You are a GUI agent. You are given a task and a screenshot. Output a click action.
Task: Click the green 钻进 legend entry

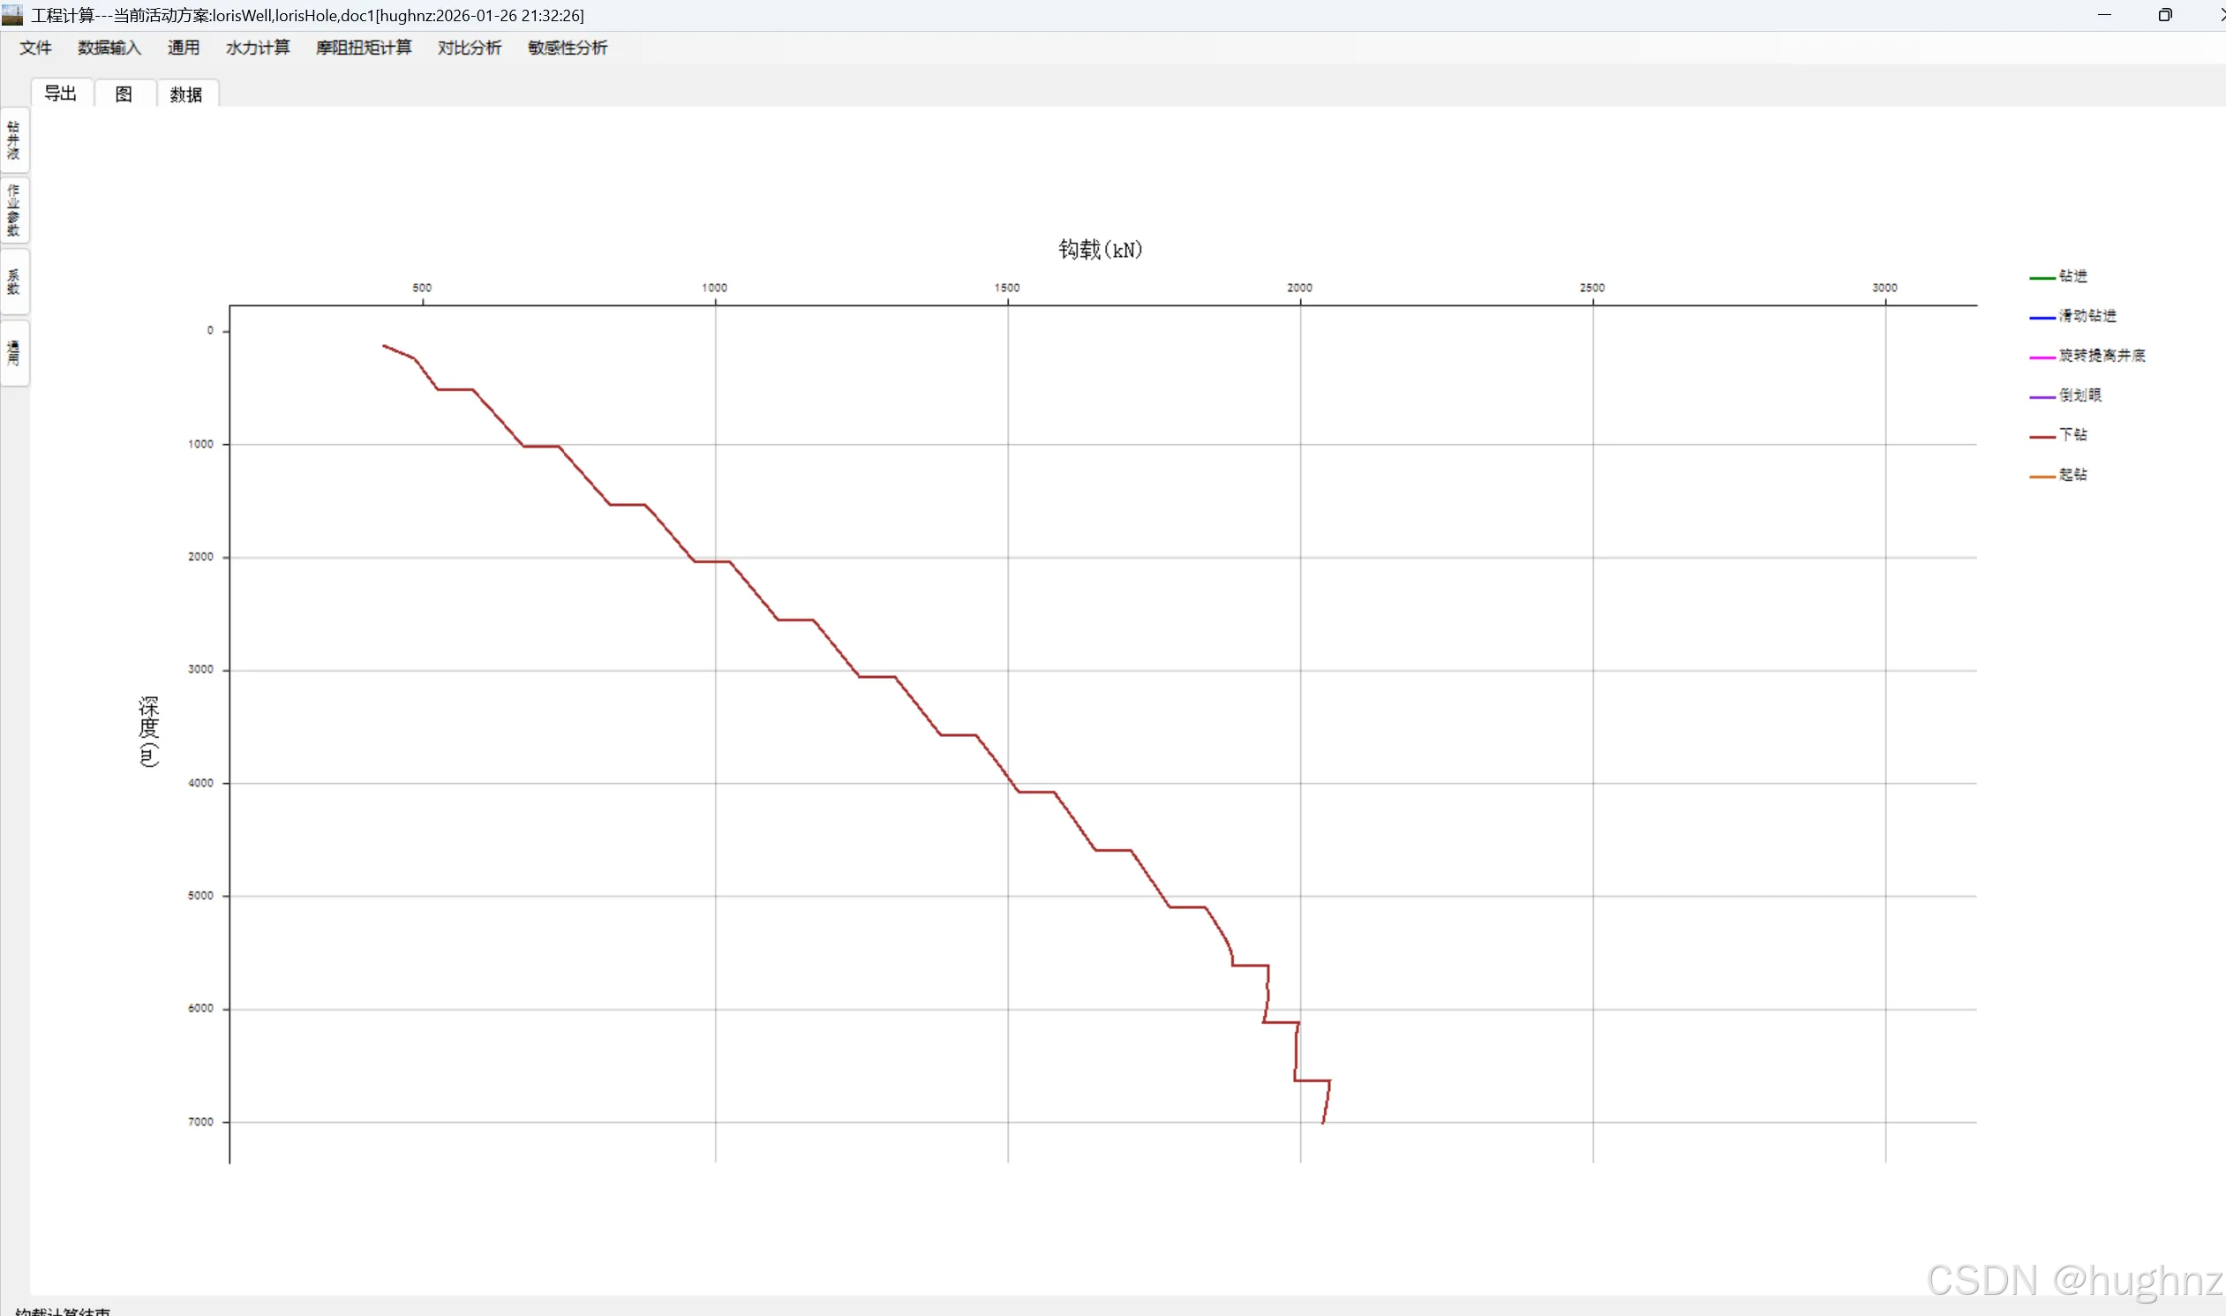[2072, 276]
